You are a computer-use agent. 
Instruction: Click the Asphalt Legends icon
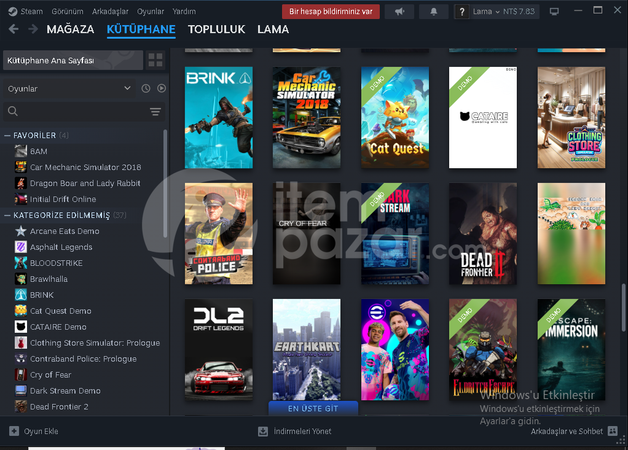tap(21, 247)
